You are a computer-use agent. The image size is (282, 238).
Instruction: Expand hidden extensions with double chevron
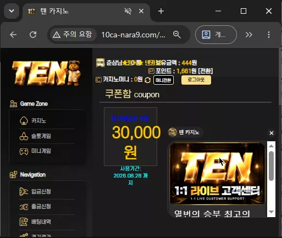click(x=249, y=35)
